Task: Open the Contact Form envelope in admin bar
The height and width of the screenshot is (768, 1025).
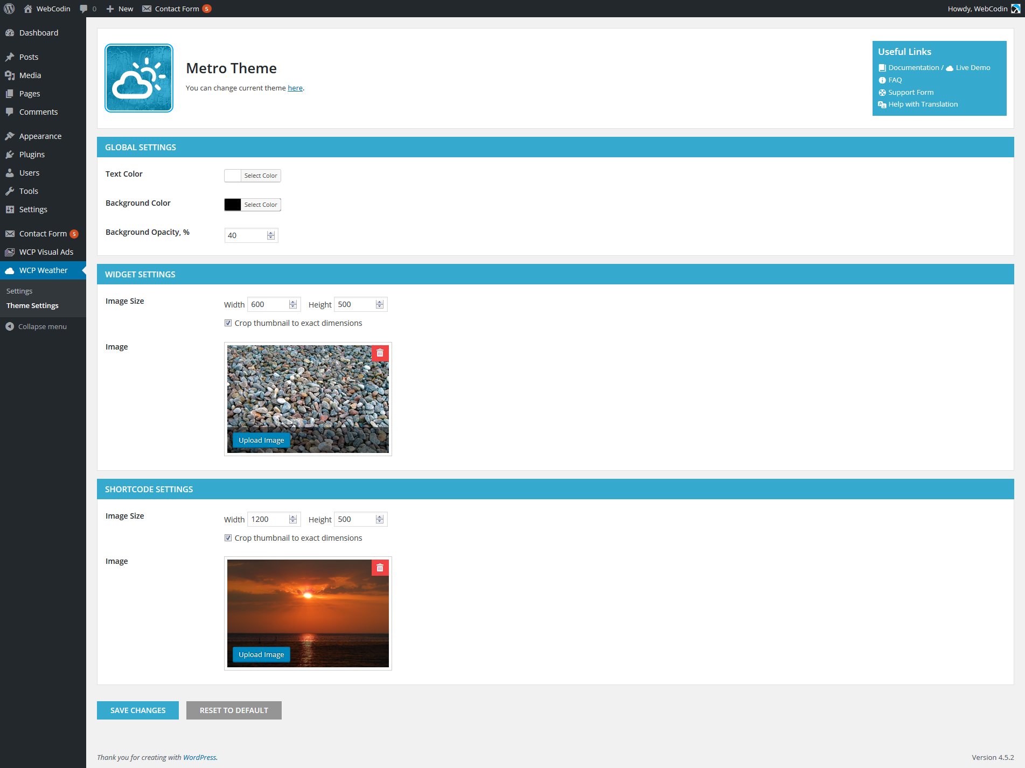Action: pyautogui.click(x=147, y=9)
